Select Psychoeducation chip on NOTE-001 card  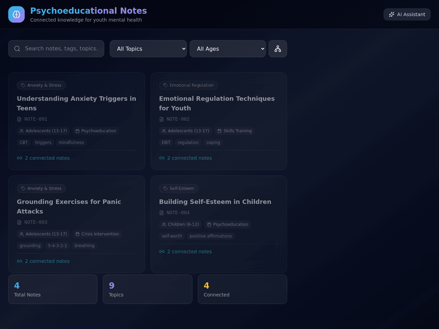(x=96, y=131)
